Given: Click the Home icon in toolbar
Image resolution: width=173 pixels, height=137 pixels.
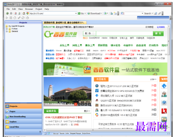Looking at the screenshot, I should click(24, 13).
